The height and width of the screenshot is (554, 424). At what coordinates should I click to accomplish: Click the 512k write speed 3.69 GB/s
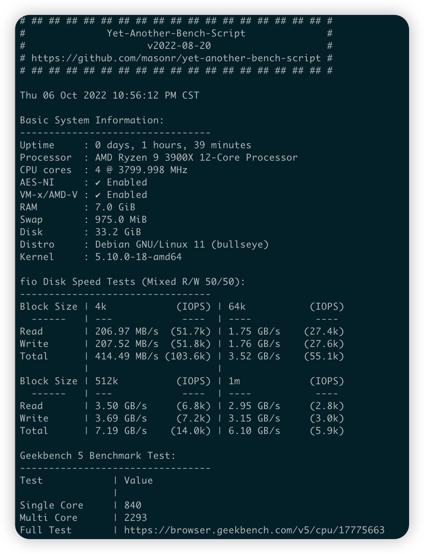[x=121, y=419]
